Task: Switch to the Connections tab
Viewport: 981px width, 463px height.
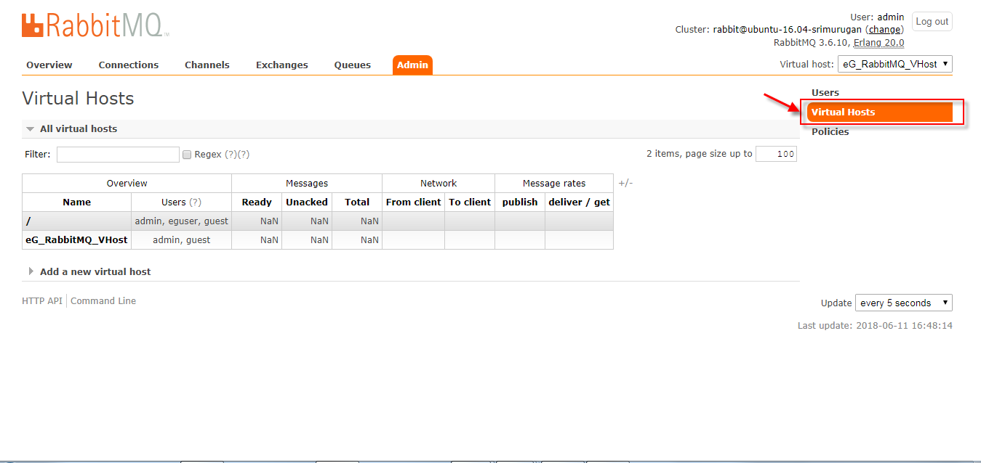Action: [x=129, y=65]
